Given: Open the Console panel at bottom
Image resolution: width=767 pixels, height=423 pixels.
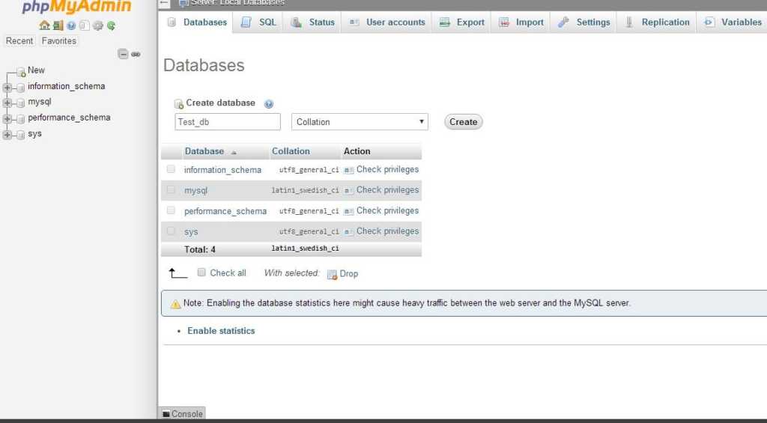Looking at the screenshot, I should (x=182, y=414).
